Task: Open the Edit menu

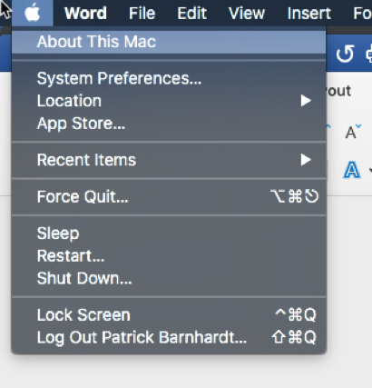Action: (191, 13)
